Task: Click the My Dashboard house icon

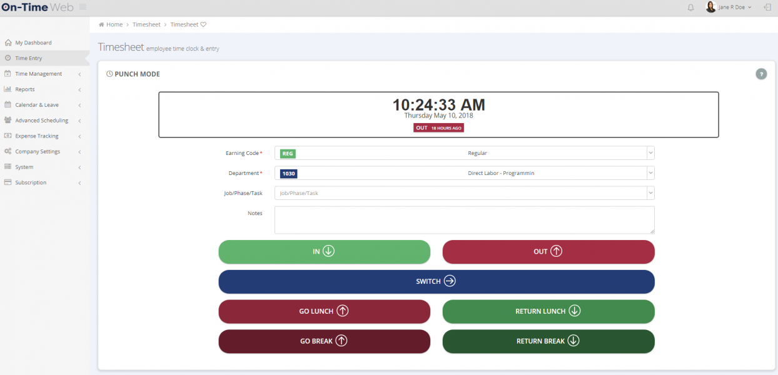Action: click(8, 42)
